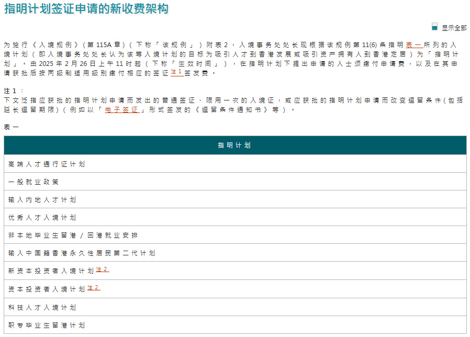The image size is (470, 337).
Task: Pick the 输入内地人才计划 entry
Action: (x=42, y=200)
